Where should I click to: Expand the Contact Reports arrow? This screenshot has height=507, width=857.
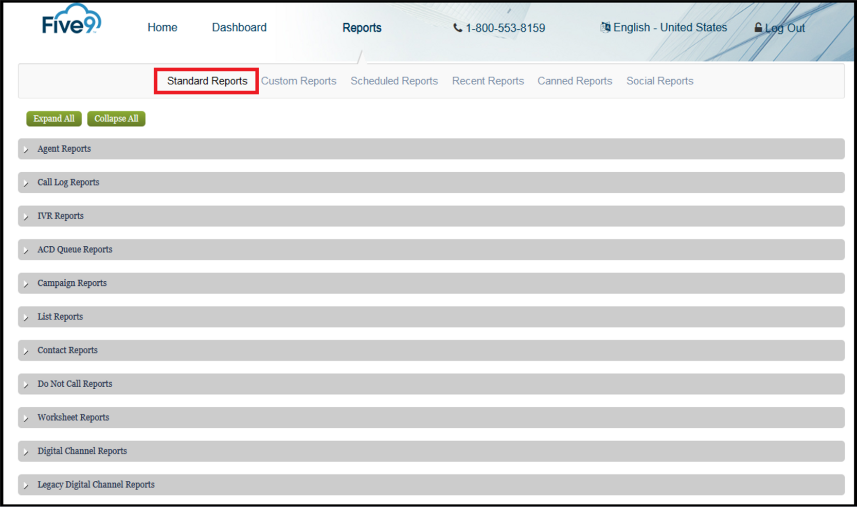coord(26,351)
